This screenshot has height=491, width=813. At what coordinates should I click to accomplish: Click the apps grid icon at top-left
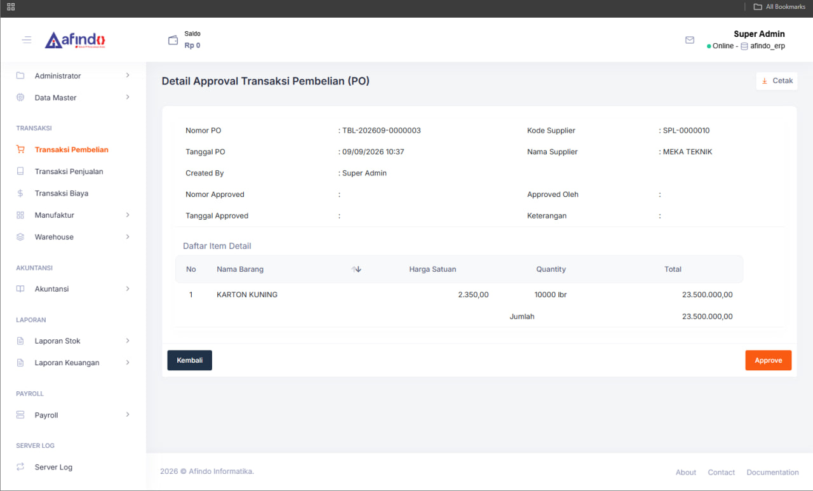[x=11, y=7]
